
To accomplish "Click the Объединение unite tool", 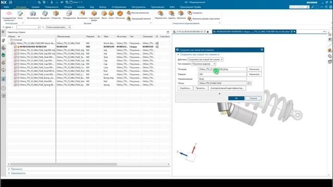I will [x=69, y=15].
